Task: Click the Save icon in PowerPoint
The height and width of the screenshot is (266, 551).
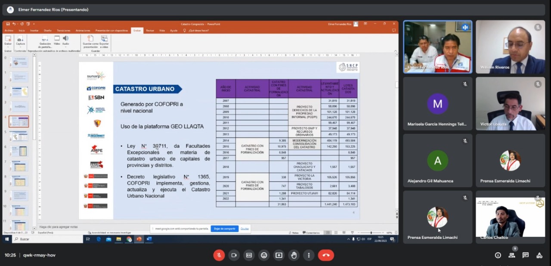Action: coord(8,24)
